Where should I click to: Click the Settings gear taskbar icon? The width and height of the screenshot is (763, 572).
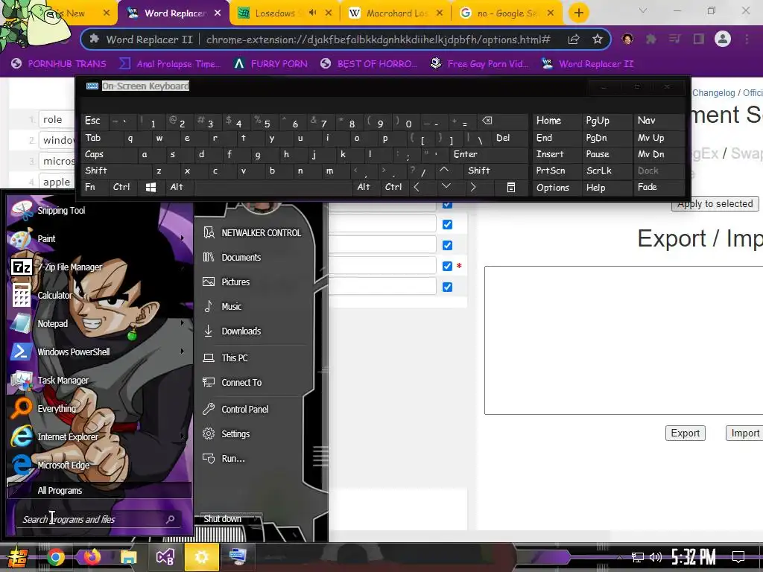201,557
